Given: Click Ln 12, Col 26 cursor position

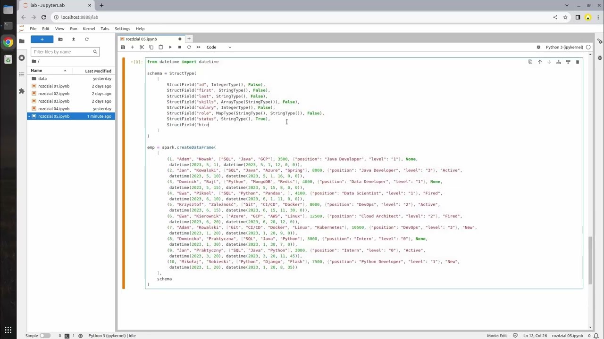Looking at the screenshot, I should tap(535, 336).
